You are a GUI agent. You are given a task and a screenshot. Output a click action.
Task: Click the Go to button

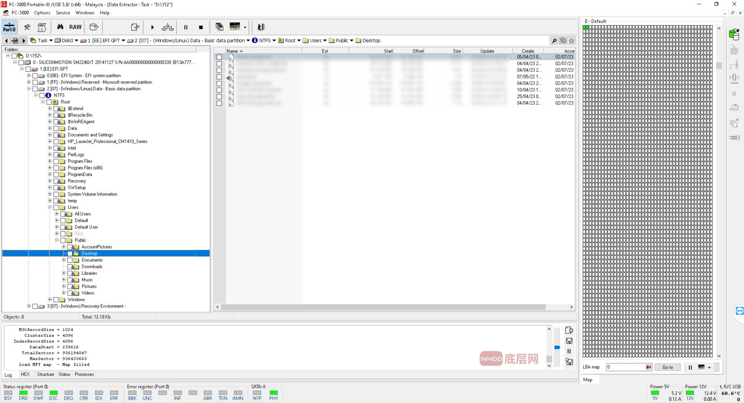(667, 367)
